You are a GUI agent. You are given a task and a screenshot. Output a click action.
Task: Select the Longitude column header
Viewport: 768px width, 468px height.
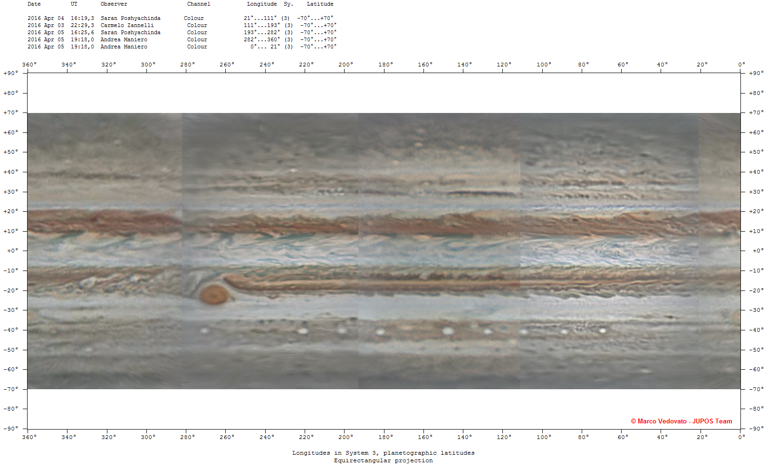(261, 4)
